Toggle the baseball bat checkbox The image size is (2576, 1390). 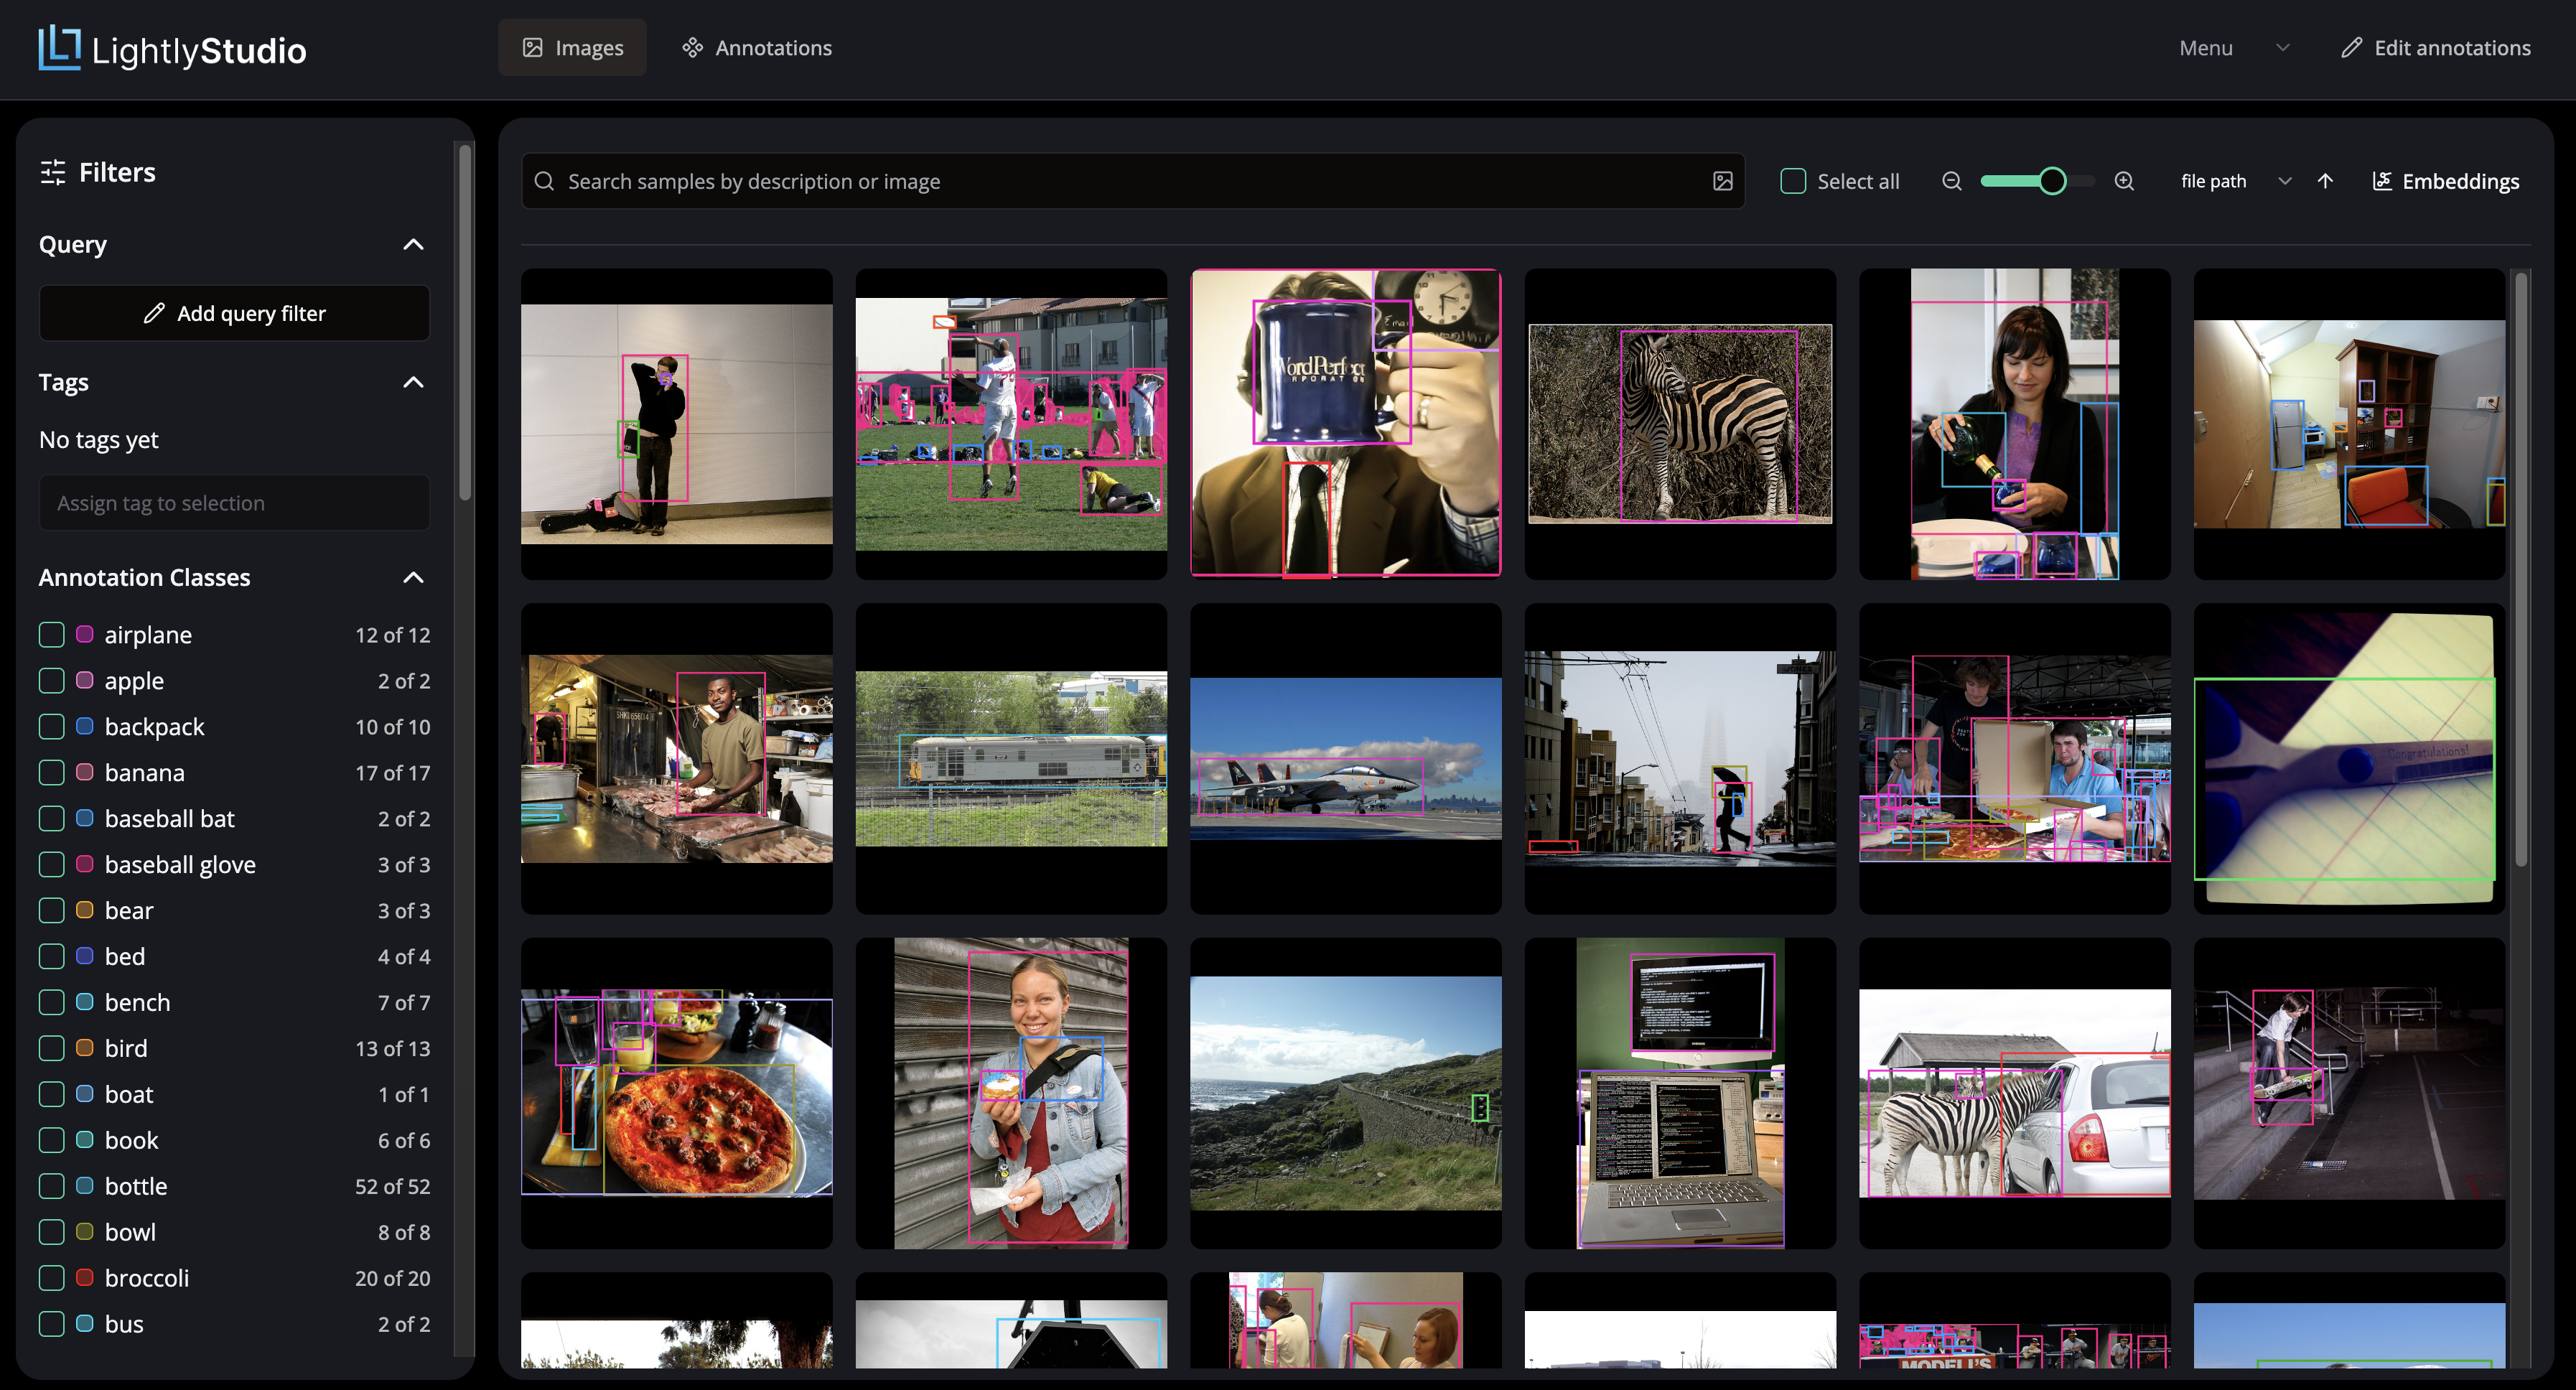(x=52, y=819)
